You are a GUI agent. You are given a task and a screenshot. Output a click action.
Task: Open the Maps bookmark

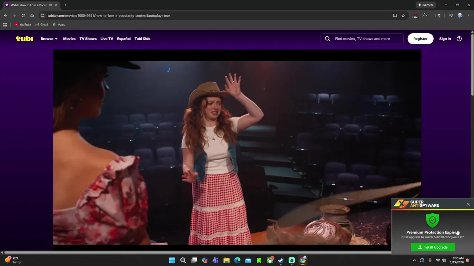[59, 25]
